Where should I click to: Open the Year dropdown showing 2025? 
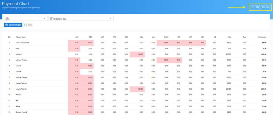pyautogui.click(x=26, y=18)
